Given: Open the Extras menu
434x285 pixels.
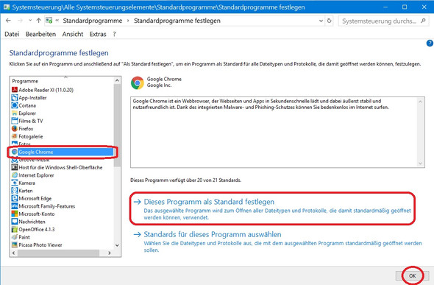Looking at the screenshot, I should [98, 34].
